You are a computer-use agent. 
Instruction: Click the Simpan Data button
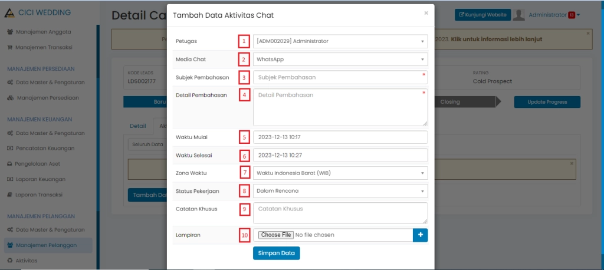[x=276, y=253]
